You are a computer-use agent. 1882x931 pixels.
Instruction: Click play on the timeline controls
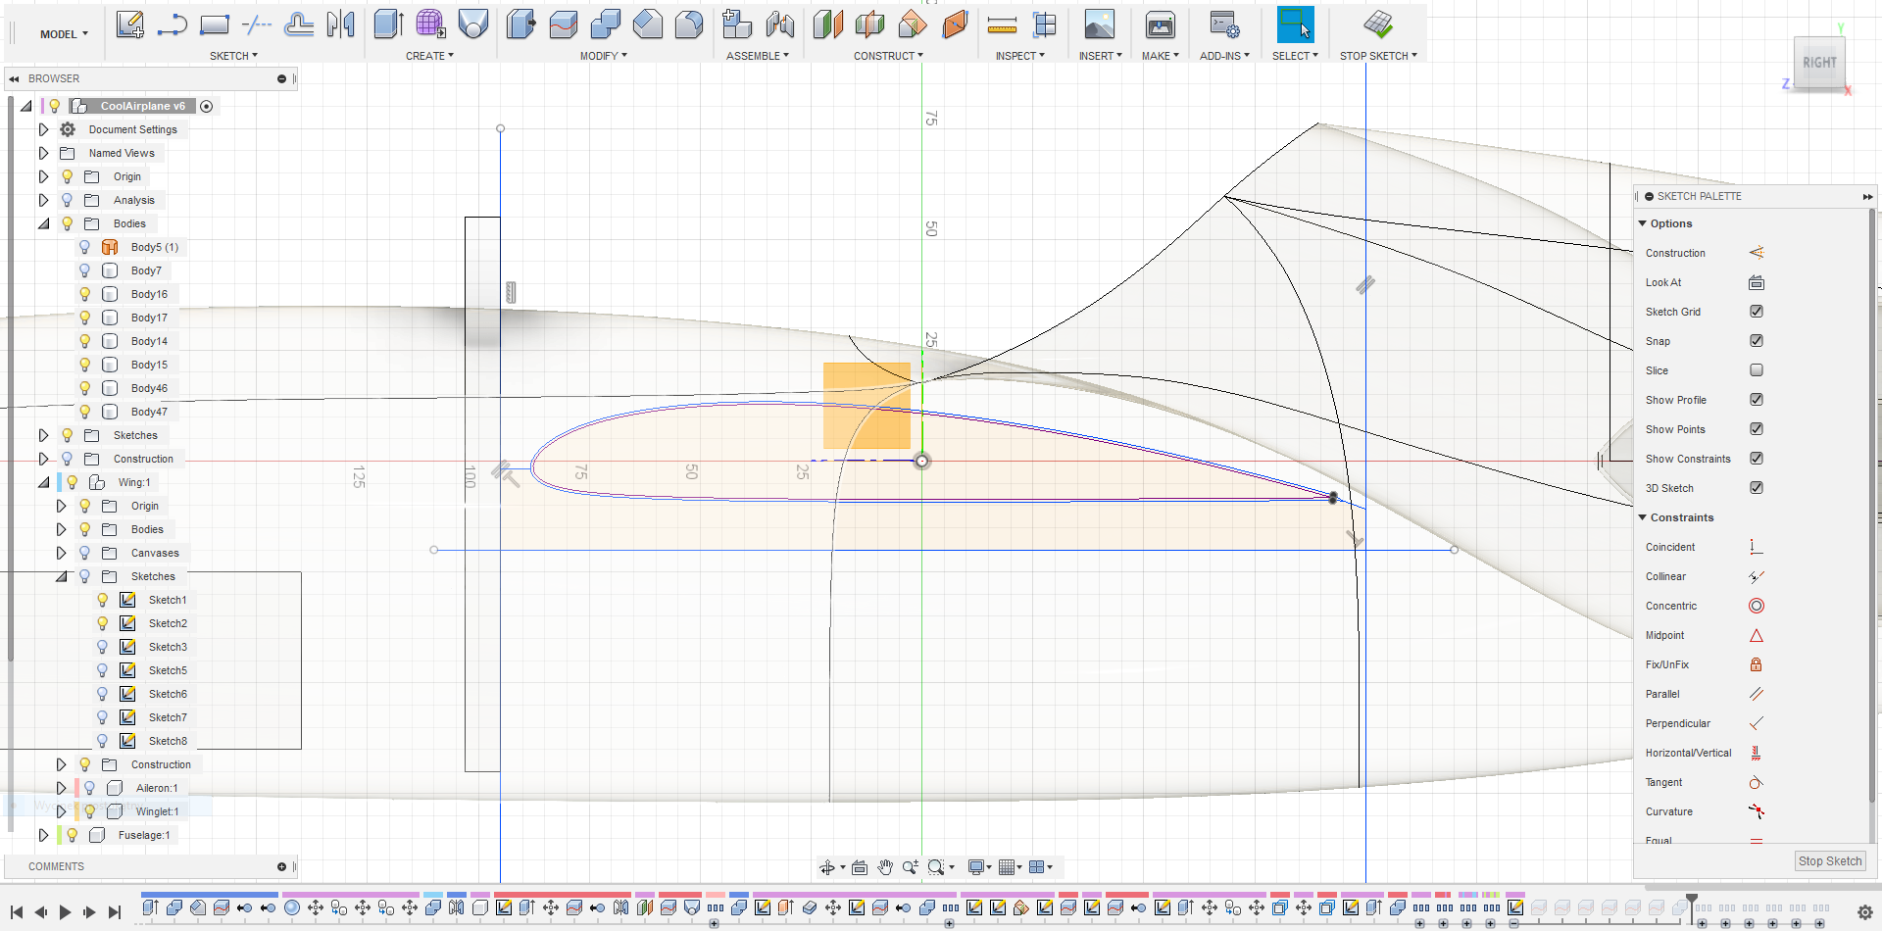(x=65, y=912)
